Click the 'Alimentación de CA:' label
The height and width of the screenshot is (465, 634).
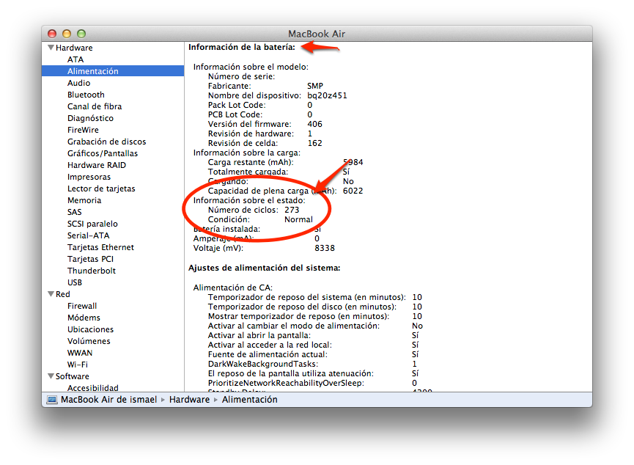pos(233,288)
